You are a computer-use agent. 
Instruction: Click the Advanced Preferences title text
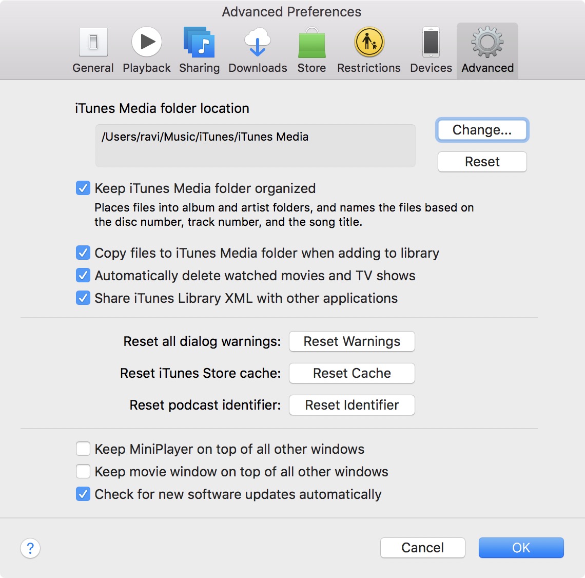point(292,12)
